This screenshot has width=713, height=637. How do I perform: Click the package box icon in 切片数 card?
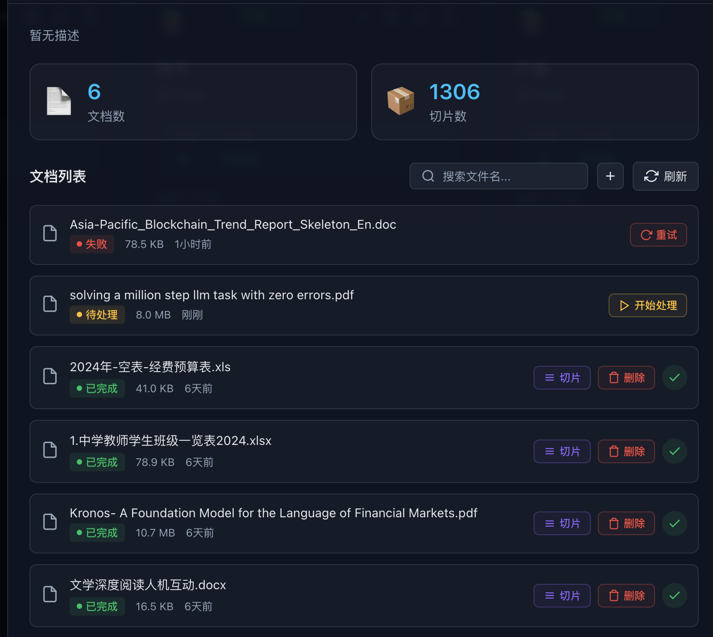[401, 101]
